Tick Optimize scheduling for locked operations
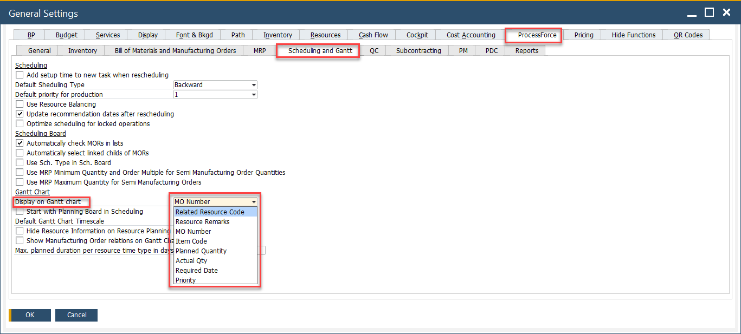The image size is (741, 334). (x=20, y=124)
